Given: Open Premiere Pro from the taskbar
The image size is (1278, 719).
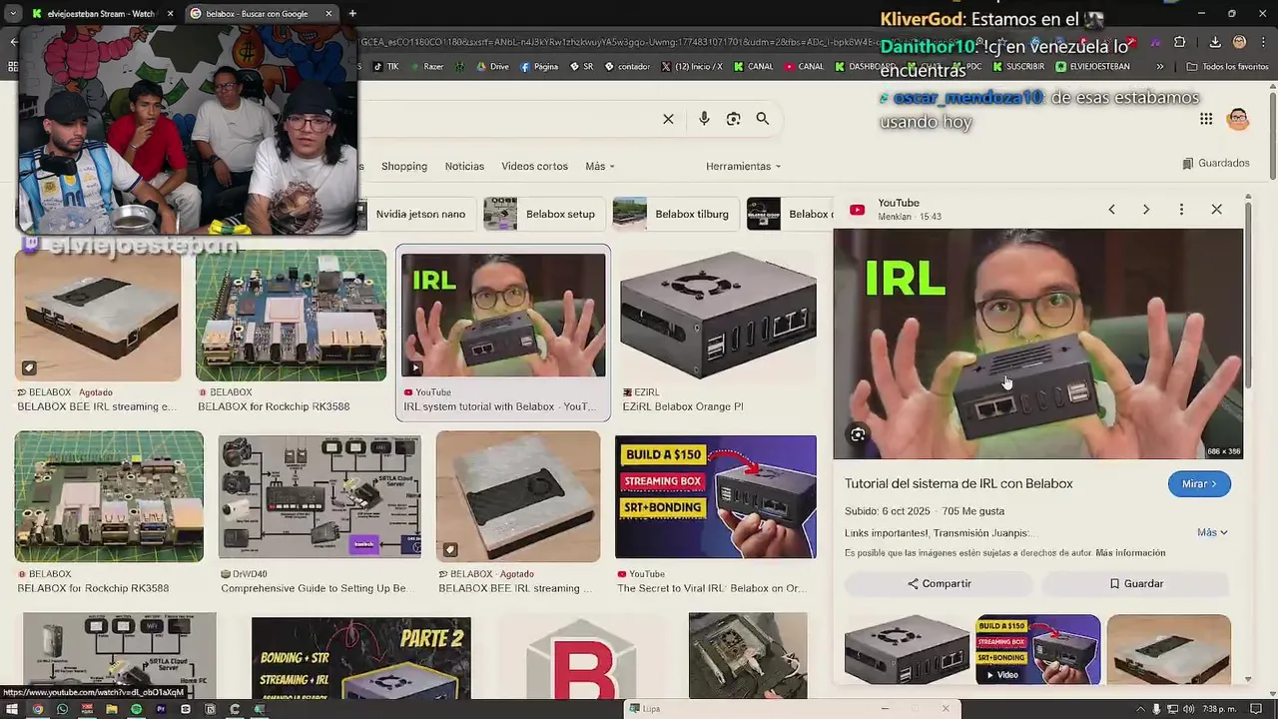Looking at the screenshot, I should (x=161, y=709).
